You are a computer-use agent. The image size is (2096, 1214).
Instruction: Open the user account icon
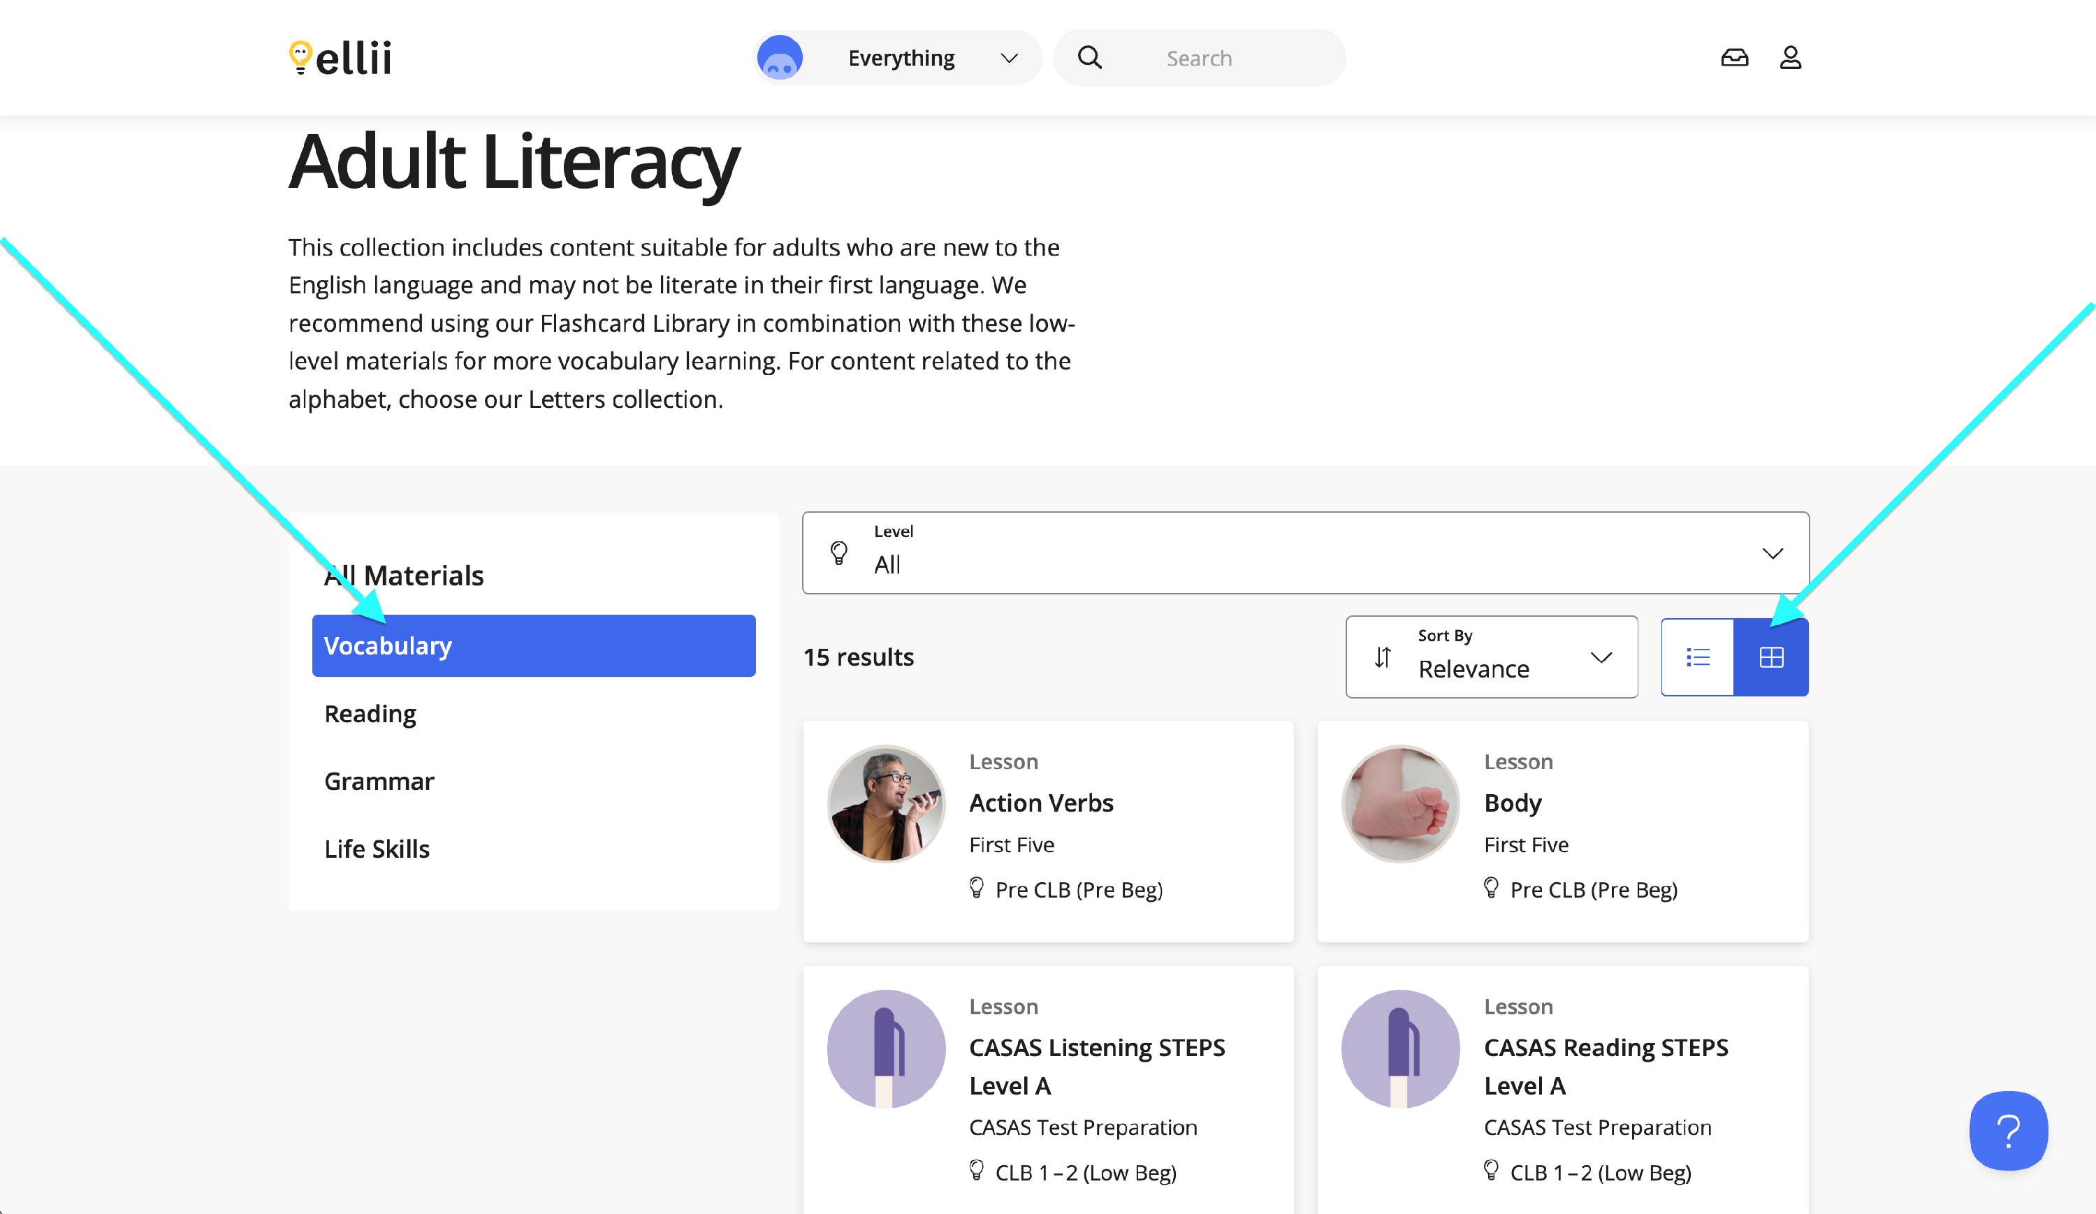[x=1790, y=58]
